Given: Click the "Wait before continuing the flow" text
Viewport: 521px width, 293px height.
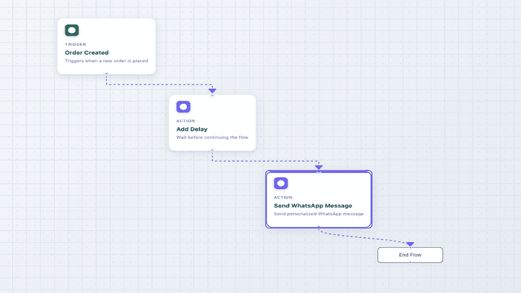Looking at the screenshot, I should 212,137.
